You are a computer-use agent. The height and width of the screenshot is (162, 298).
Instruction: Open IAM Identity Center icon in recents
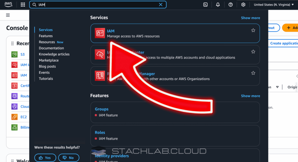15,65
